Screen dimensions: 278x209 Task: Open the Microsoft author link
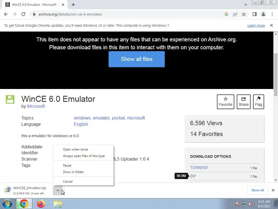pyautogui.click(x=36, y=106)
